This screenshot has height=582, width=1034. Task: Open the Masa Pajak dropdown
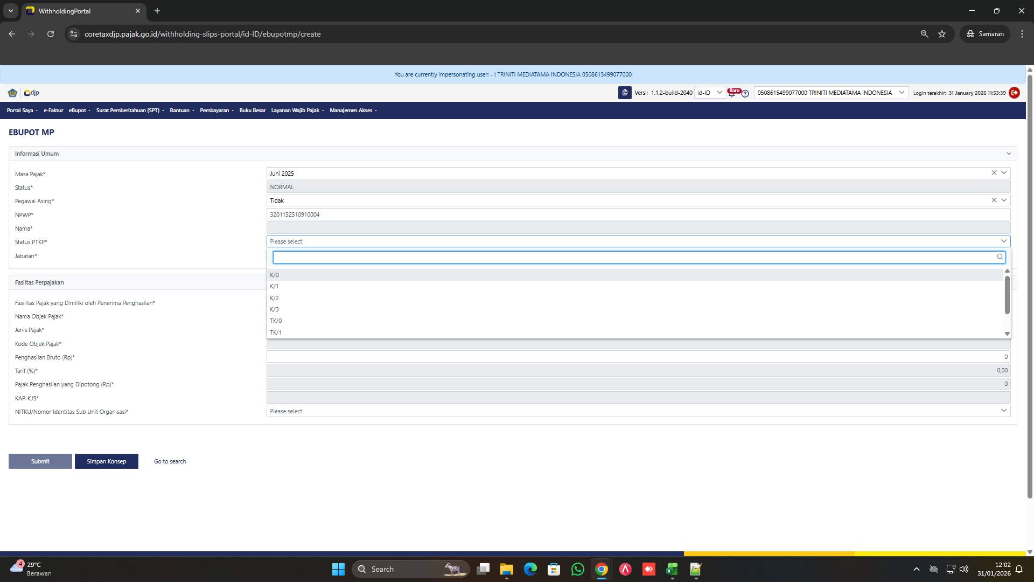[1003, 172]
